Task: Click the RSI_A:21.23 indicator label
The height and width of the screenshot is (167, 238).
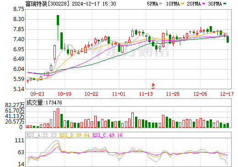Action: pyautogui.click(x=41, y=135)
